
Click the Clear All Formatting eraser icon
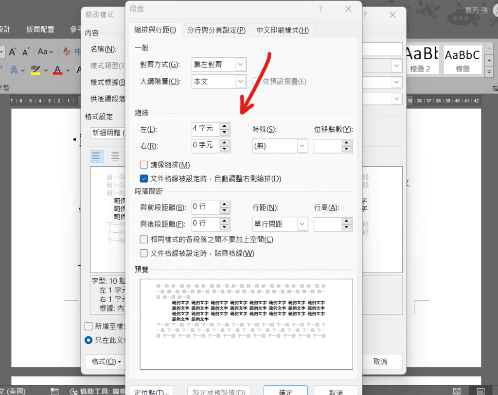click(67, 52)
